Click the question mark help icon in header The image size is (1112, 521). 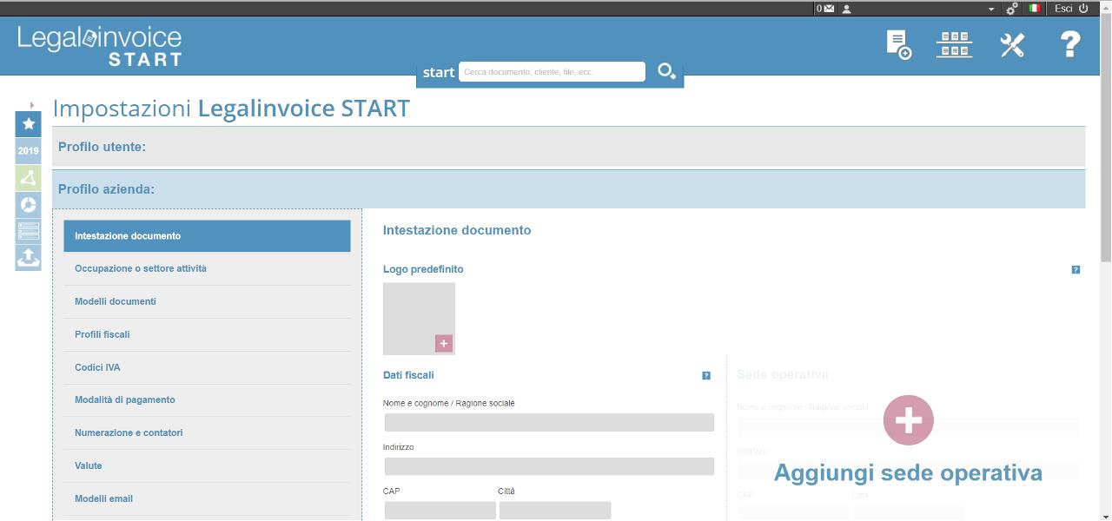1070,44
